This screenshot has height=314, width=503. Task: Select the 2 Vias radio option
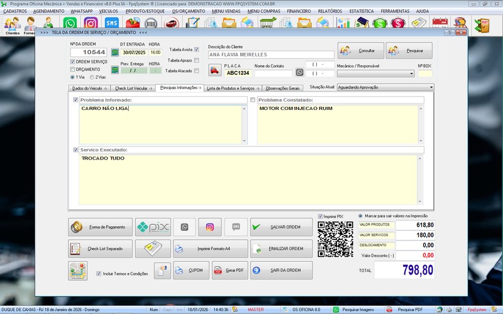[x=92, y=77]
